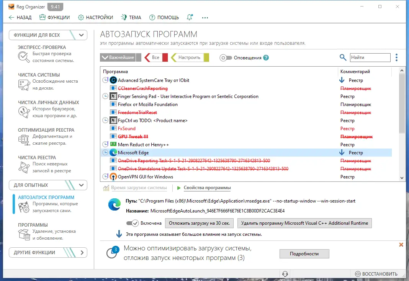Click Удалить программу Microsoft Visual C++ button
409x281 pixels.
tap(304, 223)
